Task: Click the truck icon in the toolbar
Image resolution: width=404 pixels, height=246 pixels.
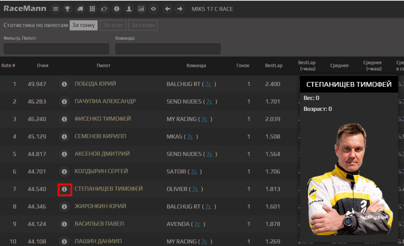Action: coord(80,9)
